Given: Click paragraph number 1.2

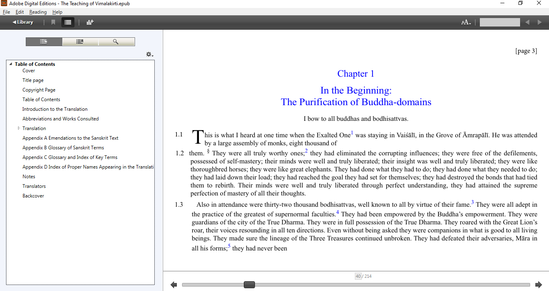Looking at the screenshot, I should pyautogui.click(x=180, y=153).
